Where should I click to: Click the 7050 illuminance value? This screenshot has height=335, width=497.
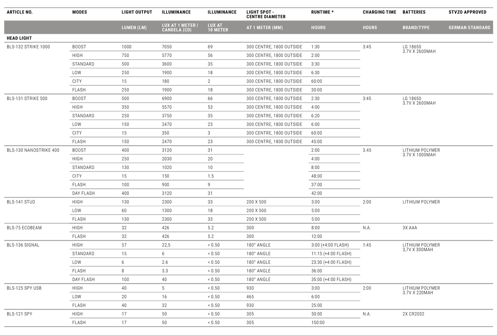coord(167,47)
